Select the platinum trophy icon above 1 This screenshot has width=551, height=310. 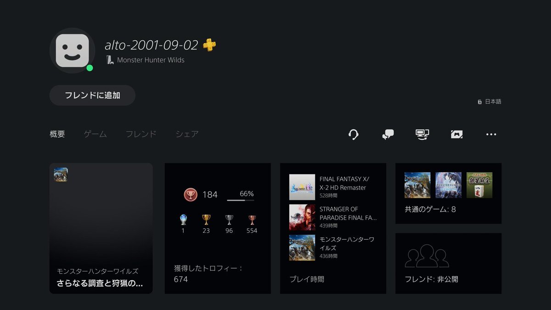tap(183, 220)
